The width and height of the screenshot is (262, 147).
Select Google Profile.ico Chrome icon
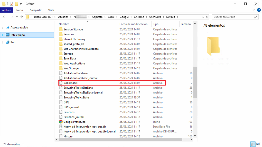pos(61,122)
